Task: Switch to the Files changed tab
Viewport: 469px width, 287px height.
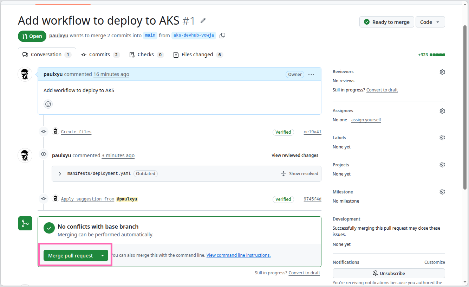Action: pos(198,55)
